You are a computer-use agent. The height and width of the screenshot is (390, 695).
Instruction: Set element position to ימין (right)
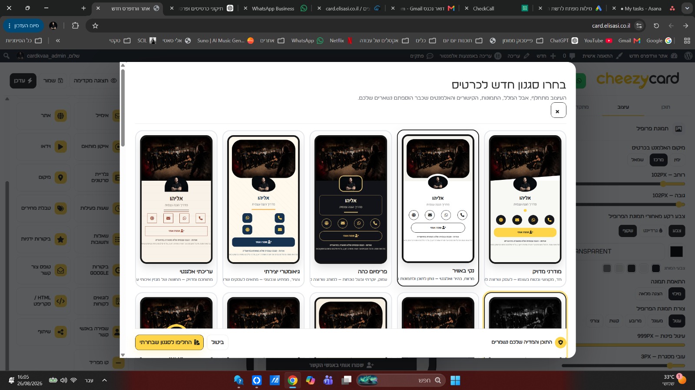tap(677, 160)
